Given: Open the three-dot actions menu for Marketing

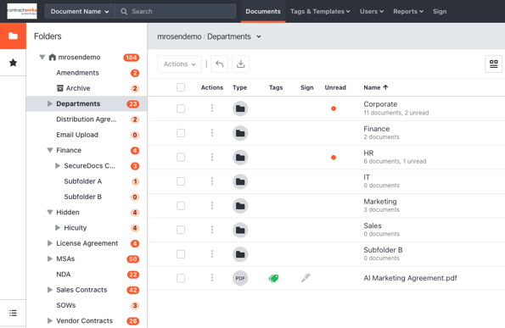Looking at the screenshot, I should [x=212, y=205].
